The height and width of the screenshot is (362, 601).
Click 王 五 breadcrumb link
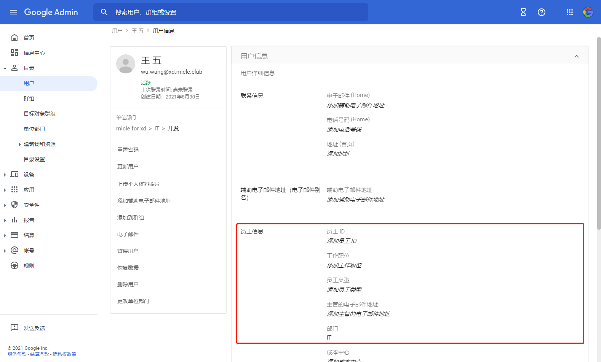coord(138,31)
